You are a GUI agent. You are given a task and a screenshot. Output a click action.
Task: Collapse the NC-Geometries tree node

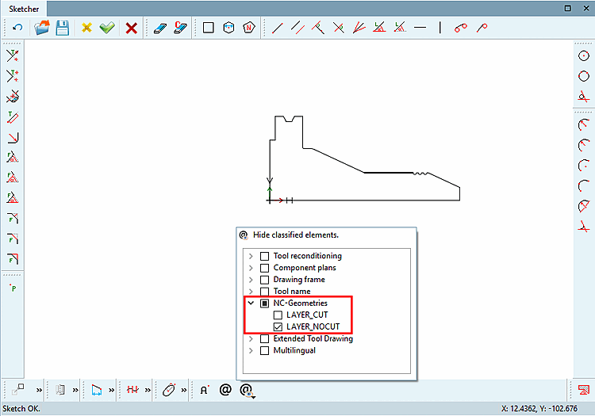click(x=251, y=303)
